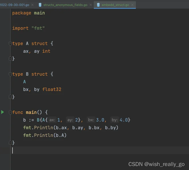The image size is (189, 170).
Task: Collapse fold at type A closing brace
Action: (10, 59)
